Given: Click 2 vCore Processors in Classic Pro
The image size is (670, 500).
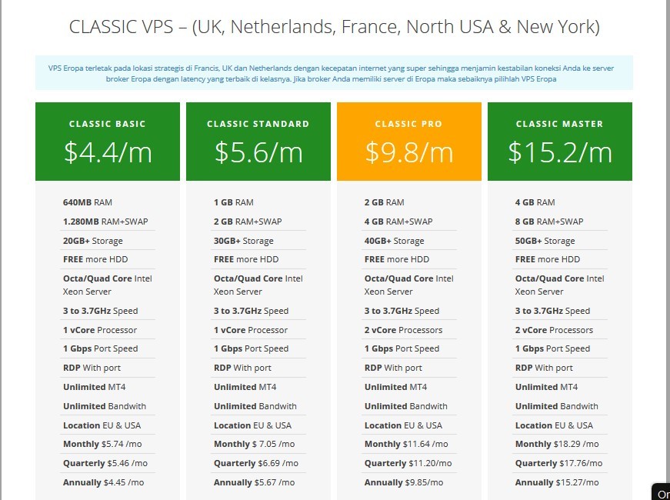Looking at the screenshot, I should point(403,330).
